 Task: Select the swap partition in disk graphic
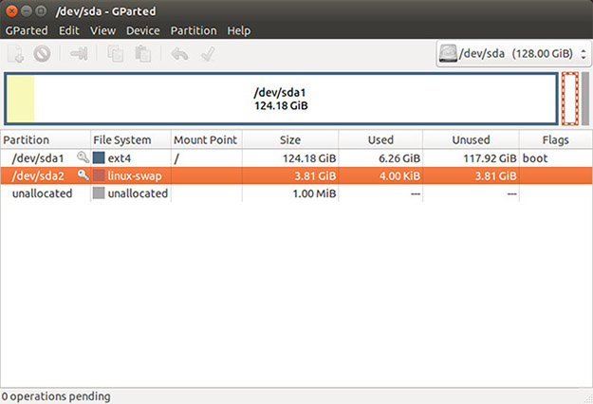click(569, 99)
